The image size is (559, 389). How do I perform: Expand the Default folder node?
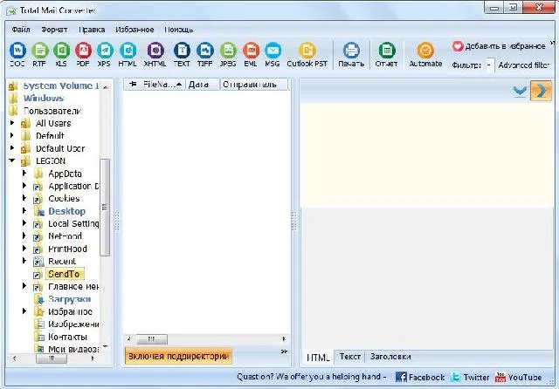pyautogui.click(x=12, y=135)
